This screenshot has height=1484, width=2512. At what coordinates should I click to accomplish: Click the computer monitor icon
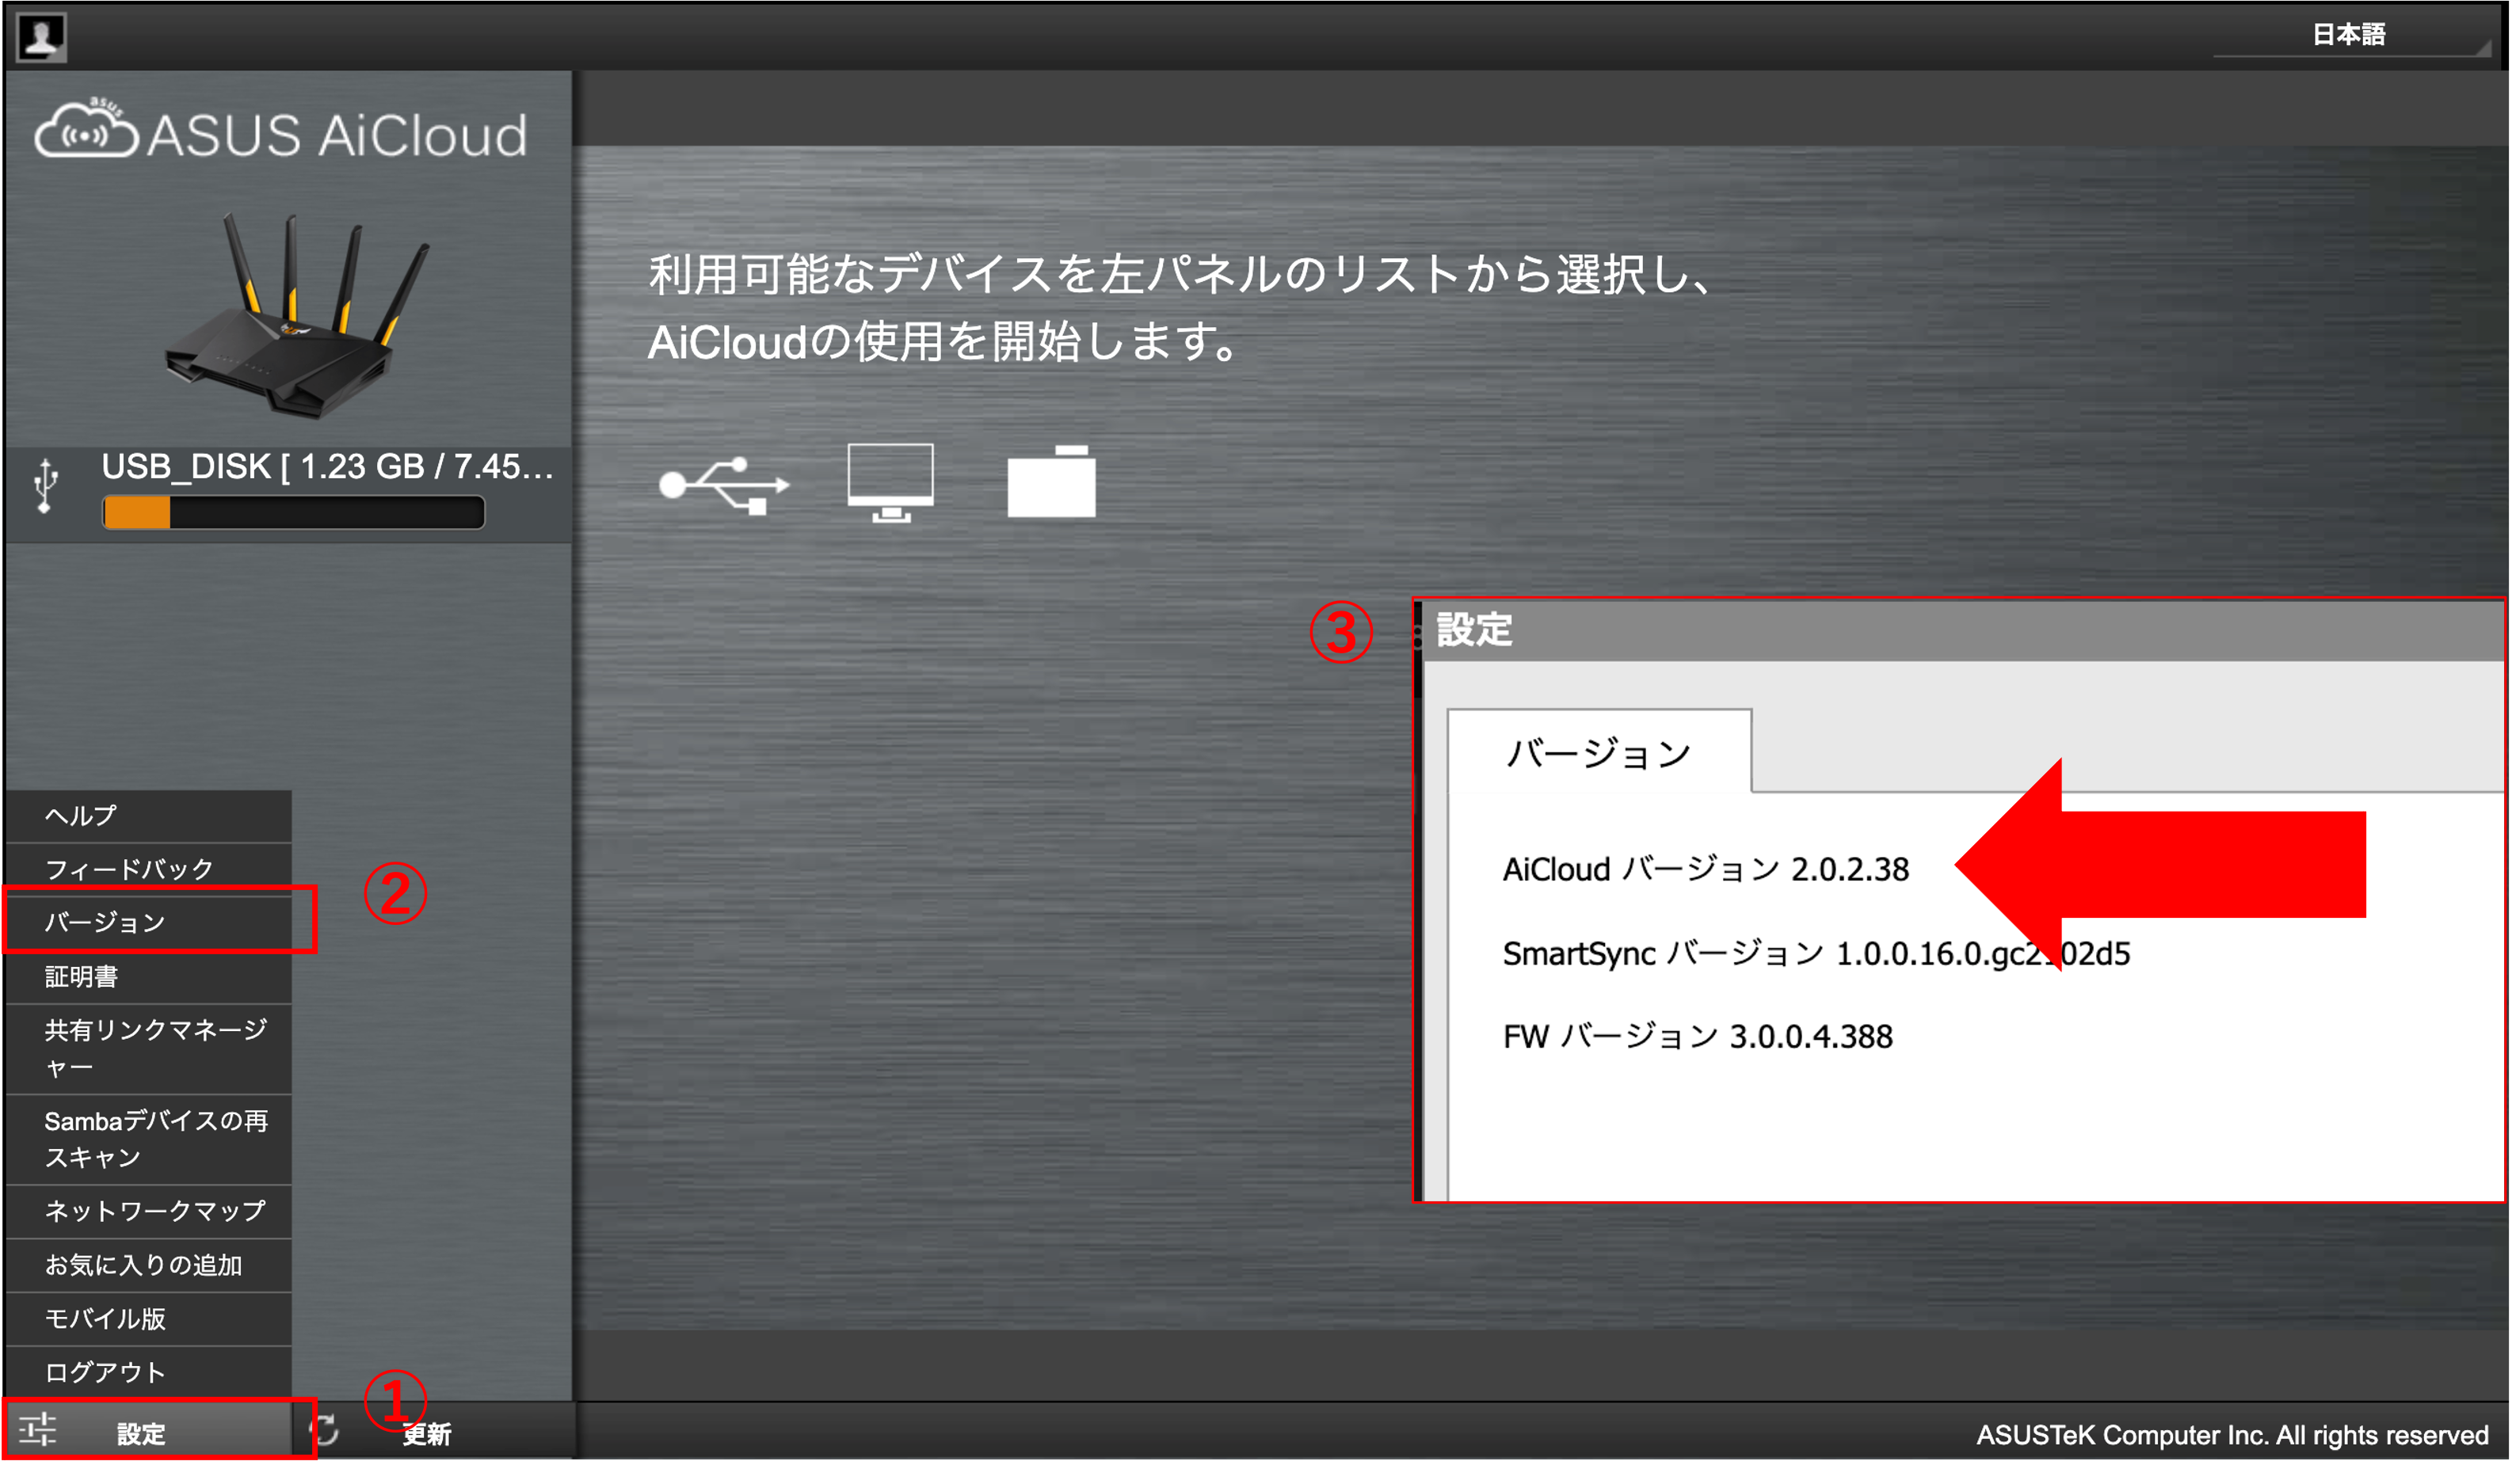890,484
